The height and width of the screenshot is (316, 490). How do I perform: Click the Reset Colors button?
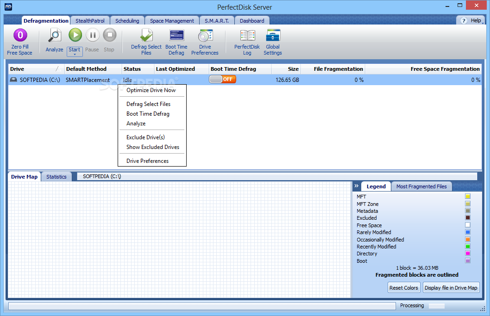coord(403,288)
